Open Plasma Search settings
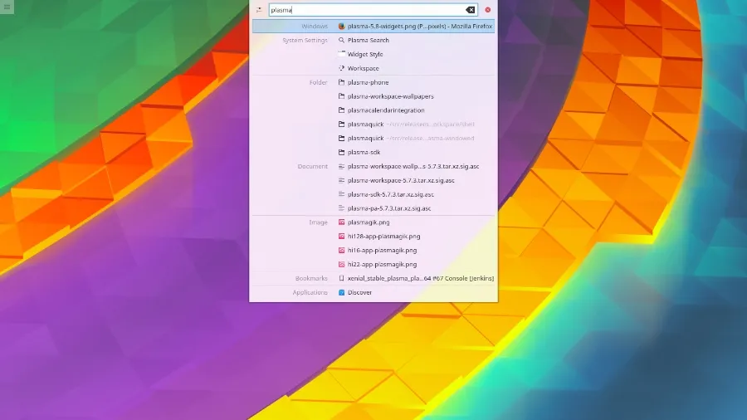 (x=369, y=40)
